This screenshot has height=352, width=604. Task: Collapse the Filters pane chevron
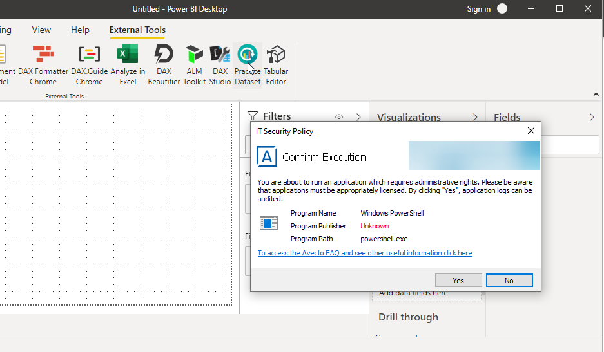[358, 116]
